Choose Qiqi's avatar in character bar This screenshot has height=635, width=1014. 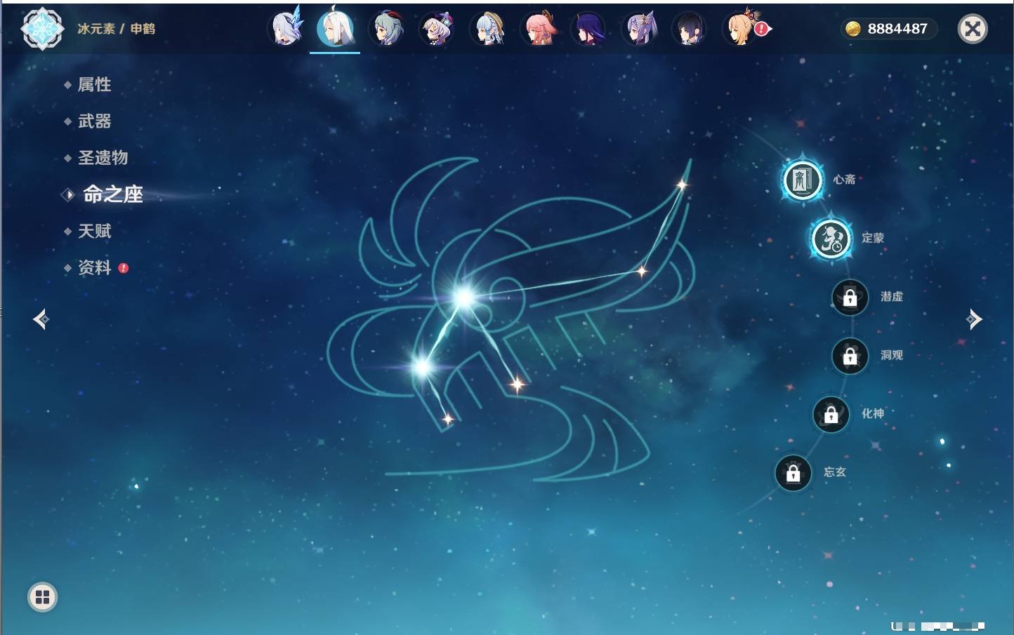point(437,29)
